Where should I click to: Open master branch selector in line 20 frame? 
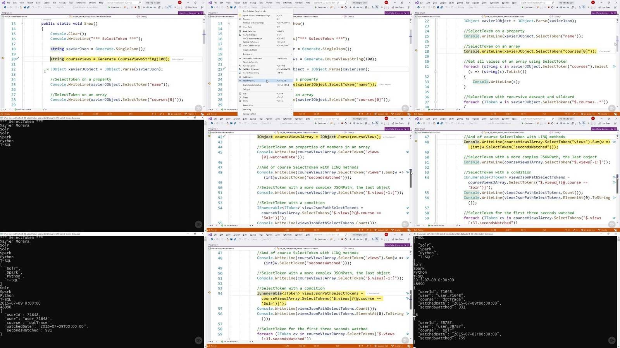[191, 114]
